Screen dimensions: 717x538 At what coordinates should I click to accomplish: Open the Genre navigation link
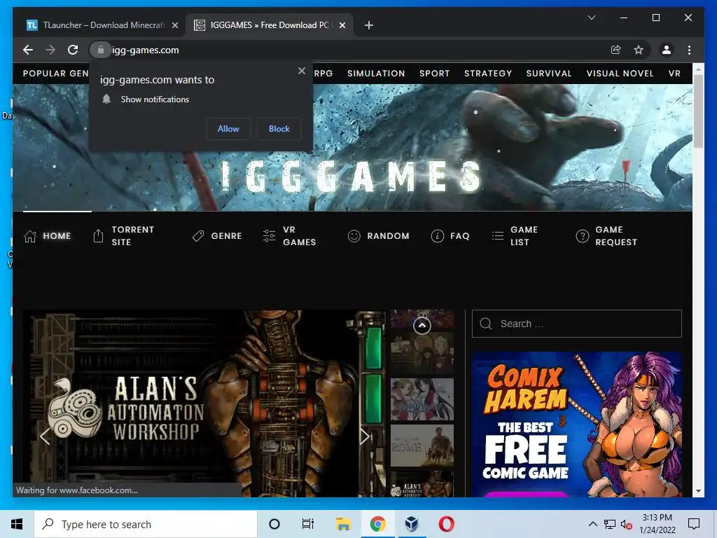coord(226,236)
